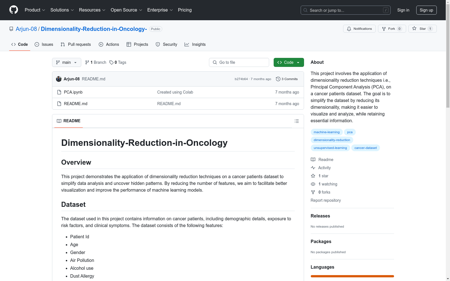
Task: Open the Pull requests tab
Action: pos(76,44)
